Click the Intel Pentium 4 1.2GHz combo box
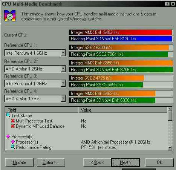The height and width of the screenshot is (170, 176). (x=35, y=84)
